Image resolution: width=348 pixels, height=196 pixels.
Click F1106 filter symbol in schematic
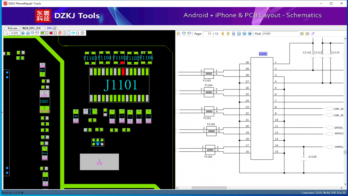coord(210,150)
